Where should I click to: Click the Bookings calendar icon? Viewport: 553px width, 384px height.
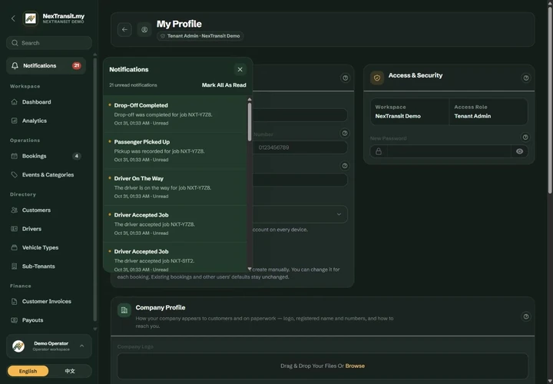[14, 156]
